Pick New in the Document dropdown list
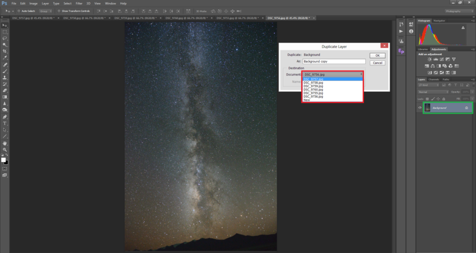This screenshot has height=253, width=476. (x=307, y=100)
